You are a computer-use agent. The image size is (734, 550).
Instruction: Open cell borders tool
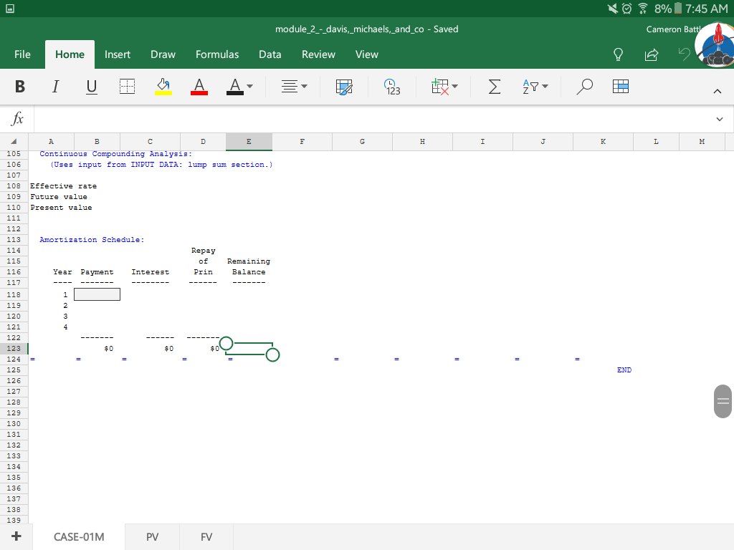click(127, 87)
